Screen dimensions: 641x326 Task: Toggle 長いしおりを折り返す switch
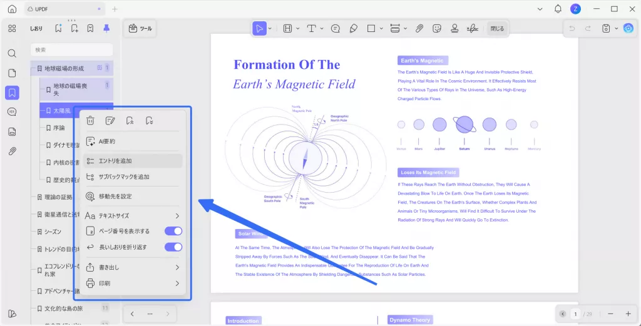[x=173, y=247]
